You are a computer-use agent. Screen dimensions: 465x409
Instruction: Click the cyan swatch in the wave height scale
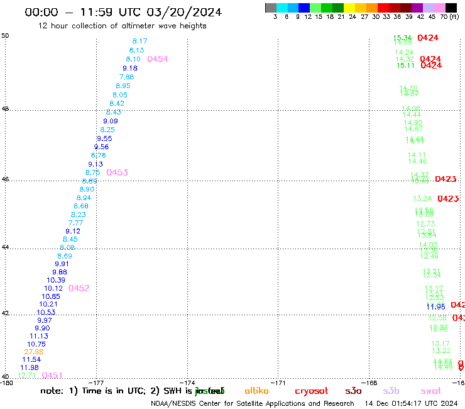pos(282,8)
